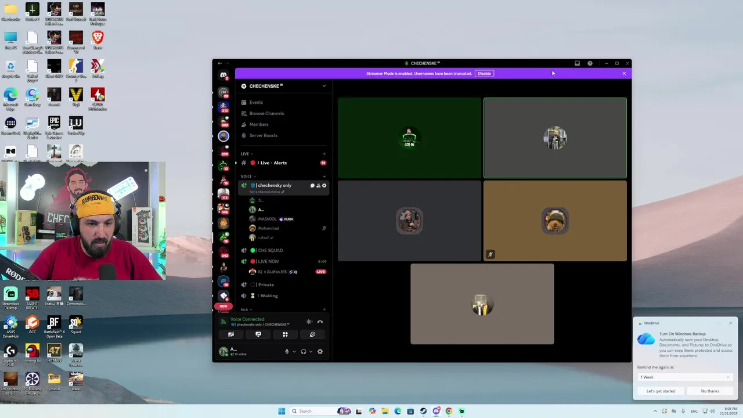
Task: Open Streamlabs Desktop shortcut
Action: 10,298
